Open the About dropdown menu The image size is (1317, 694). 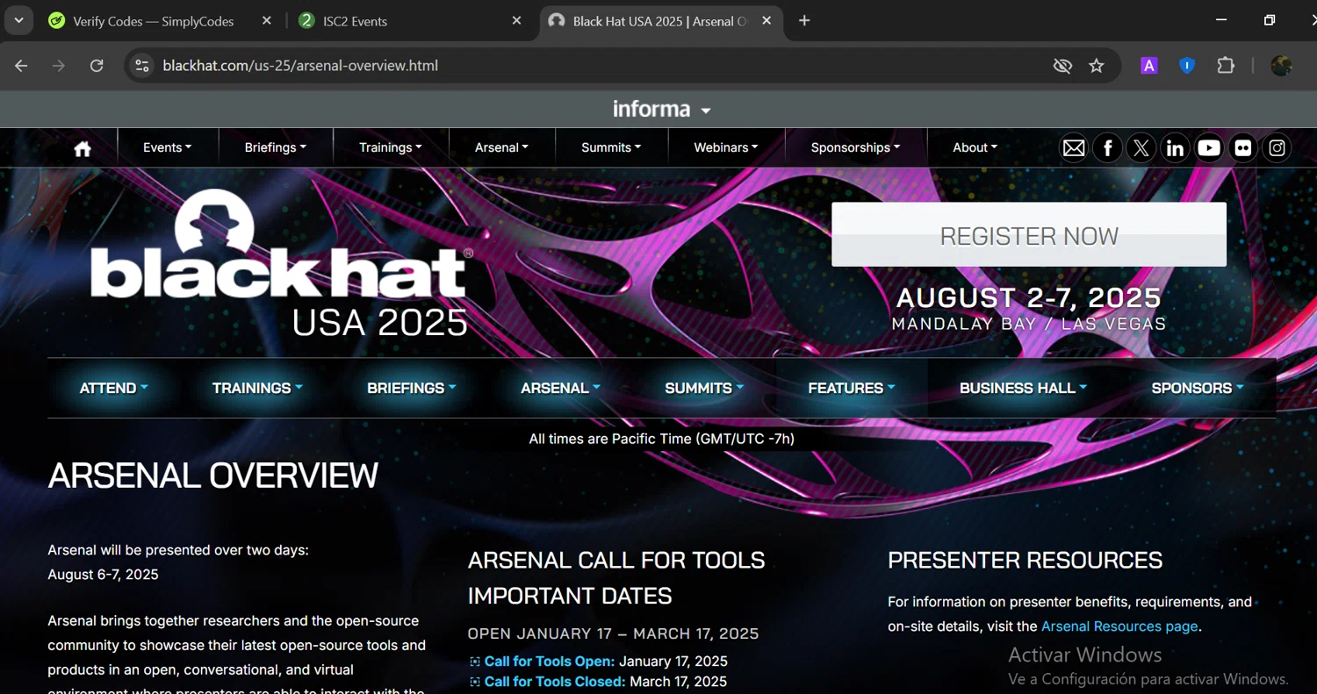975,147
